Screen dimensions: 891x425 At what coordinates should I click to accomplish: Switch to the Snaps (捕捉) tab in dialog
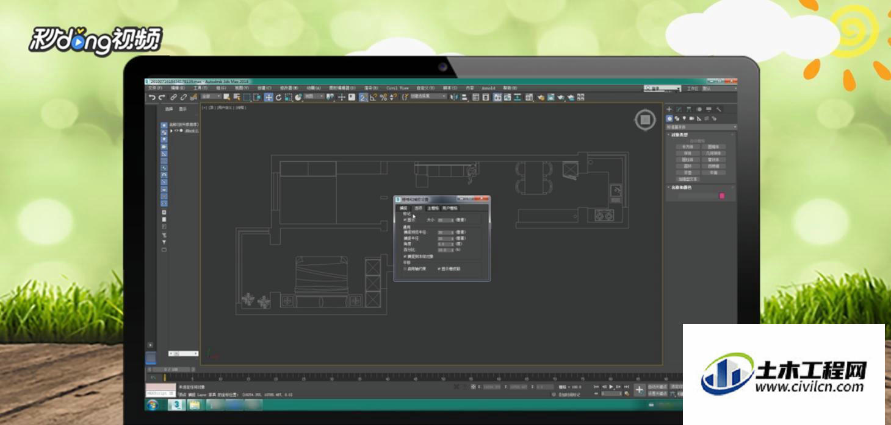(x=403, y=208)
